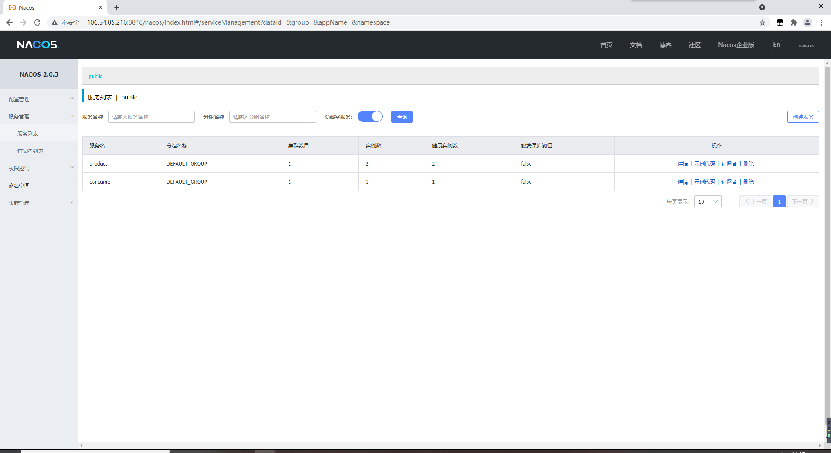Click DEFAULT_GROUP in the consume row

pyautogui.click(x=187, y=182)
